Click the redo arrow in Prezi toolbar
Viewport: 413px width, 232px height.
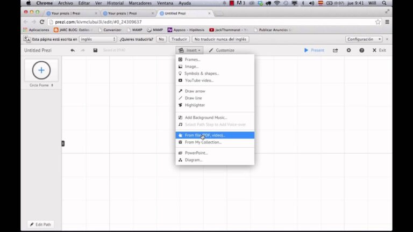[x=83, y=50]
